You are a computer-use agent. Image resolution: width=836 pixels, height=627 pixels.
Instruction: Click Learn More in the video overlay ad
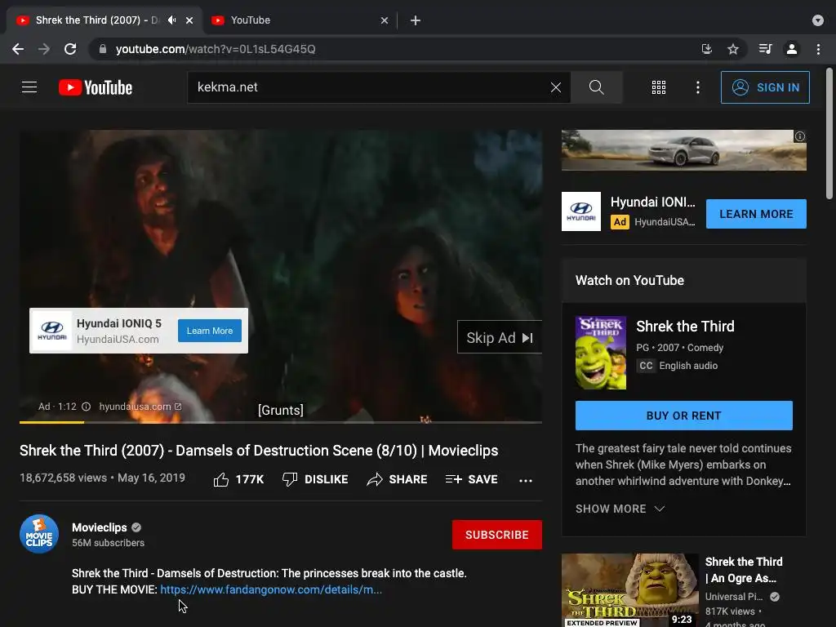[x=210, y=331]
